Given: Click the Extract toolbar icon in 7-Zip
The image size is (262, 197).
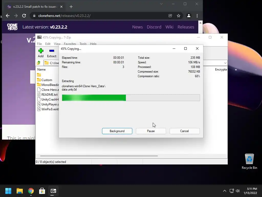Looking at the screenshot, I should [x=52, y=51].
